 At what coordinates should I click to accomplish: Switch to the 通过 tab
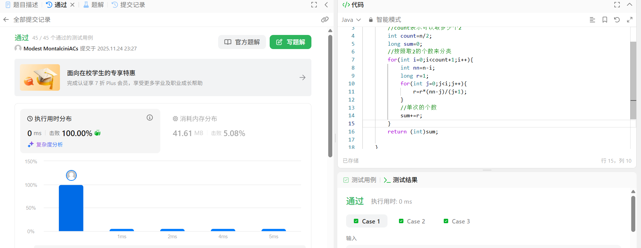pyautogui.click(x=57, y=5)
